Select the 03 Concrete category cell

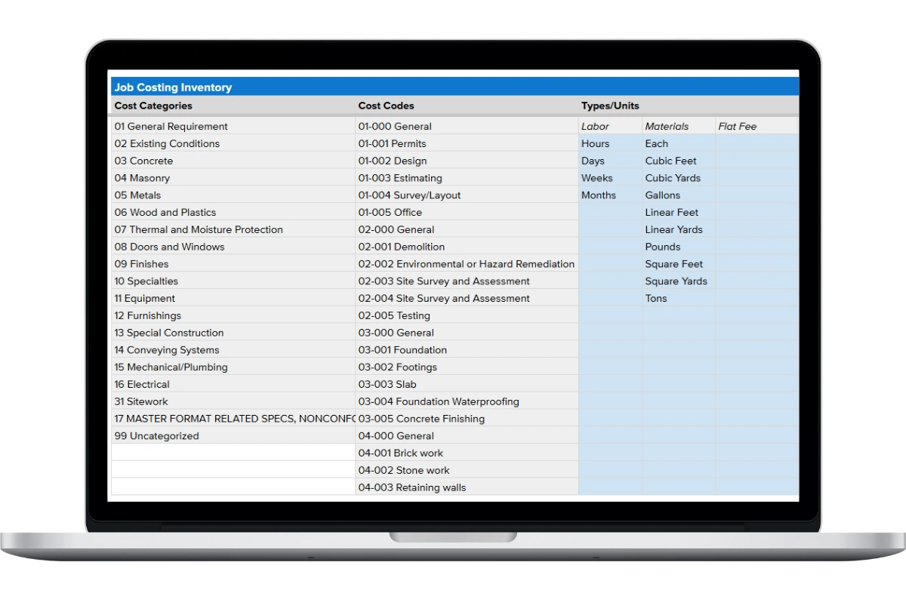pyautogui.click(x=233, y=161)
